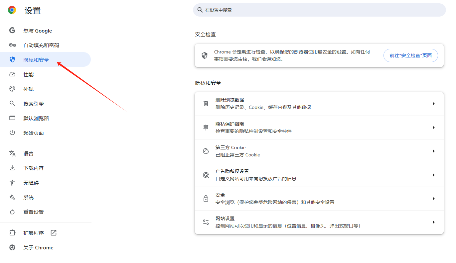Viewport: 456px width, 263px height.
Task: Expand the 隐私保护指南 row arrow
Action: pos(434,128)
